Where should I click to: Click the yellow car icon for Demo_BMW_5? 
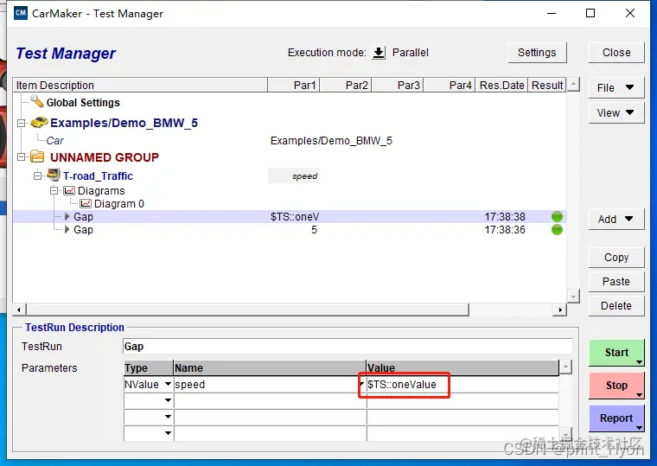[40, 123]
